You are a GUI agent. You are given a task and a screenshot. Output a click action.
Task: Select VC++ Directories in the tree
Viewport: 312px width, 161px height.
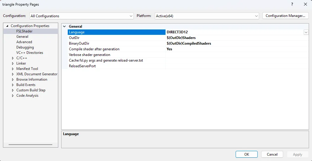click(x=30, y=53)
